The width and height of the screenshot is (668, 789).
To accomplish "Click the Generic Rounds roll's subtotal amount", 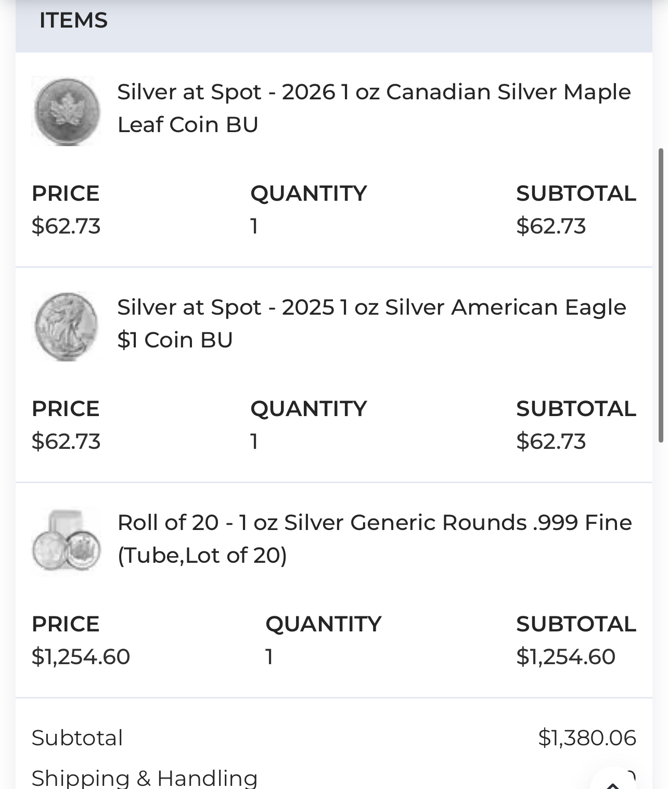I will point(566,657).
